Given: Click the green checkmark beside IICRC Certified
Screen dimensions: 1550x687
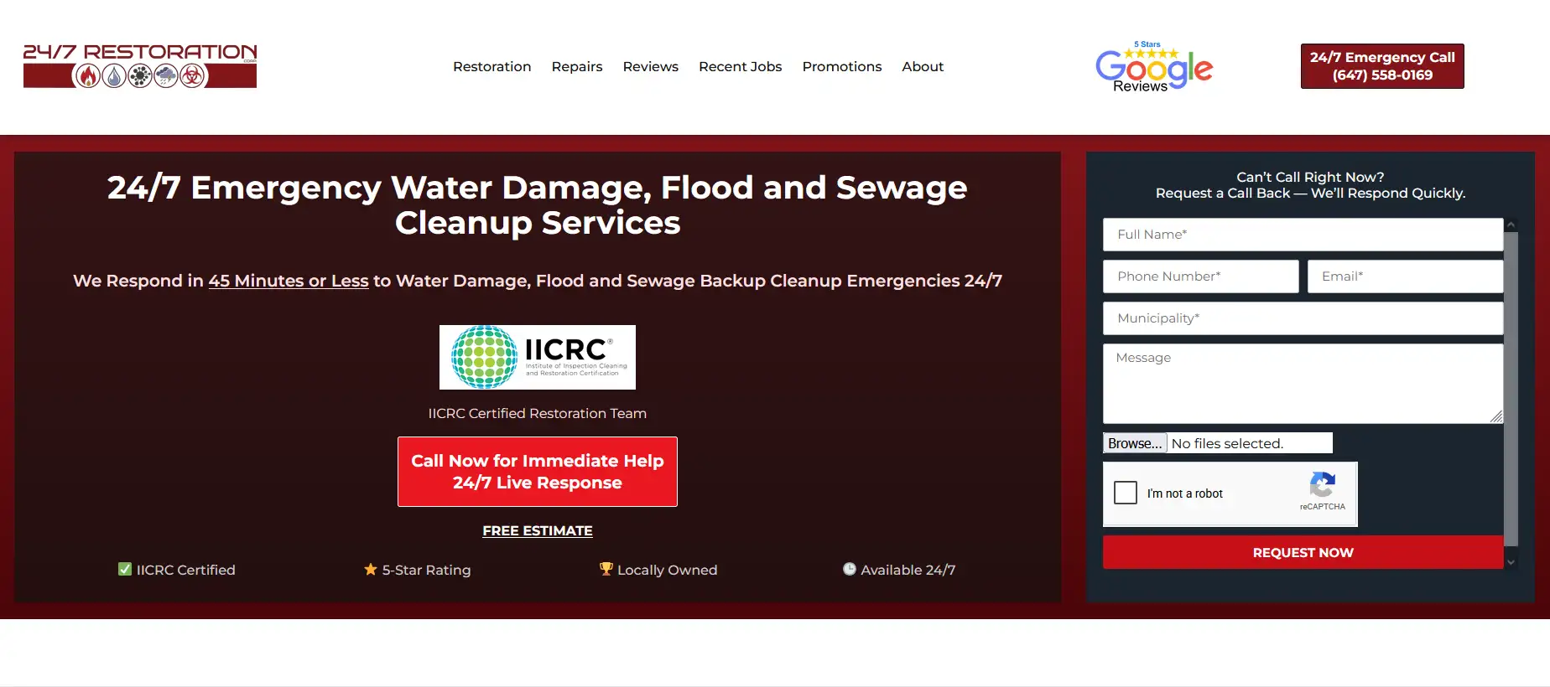Looking at the screenshot, I should pyautogui.click(x=125, y=570).
